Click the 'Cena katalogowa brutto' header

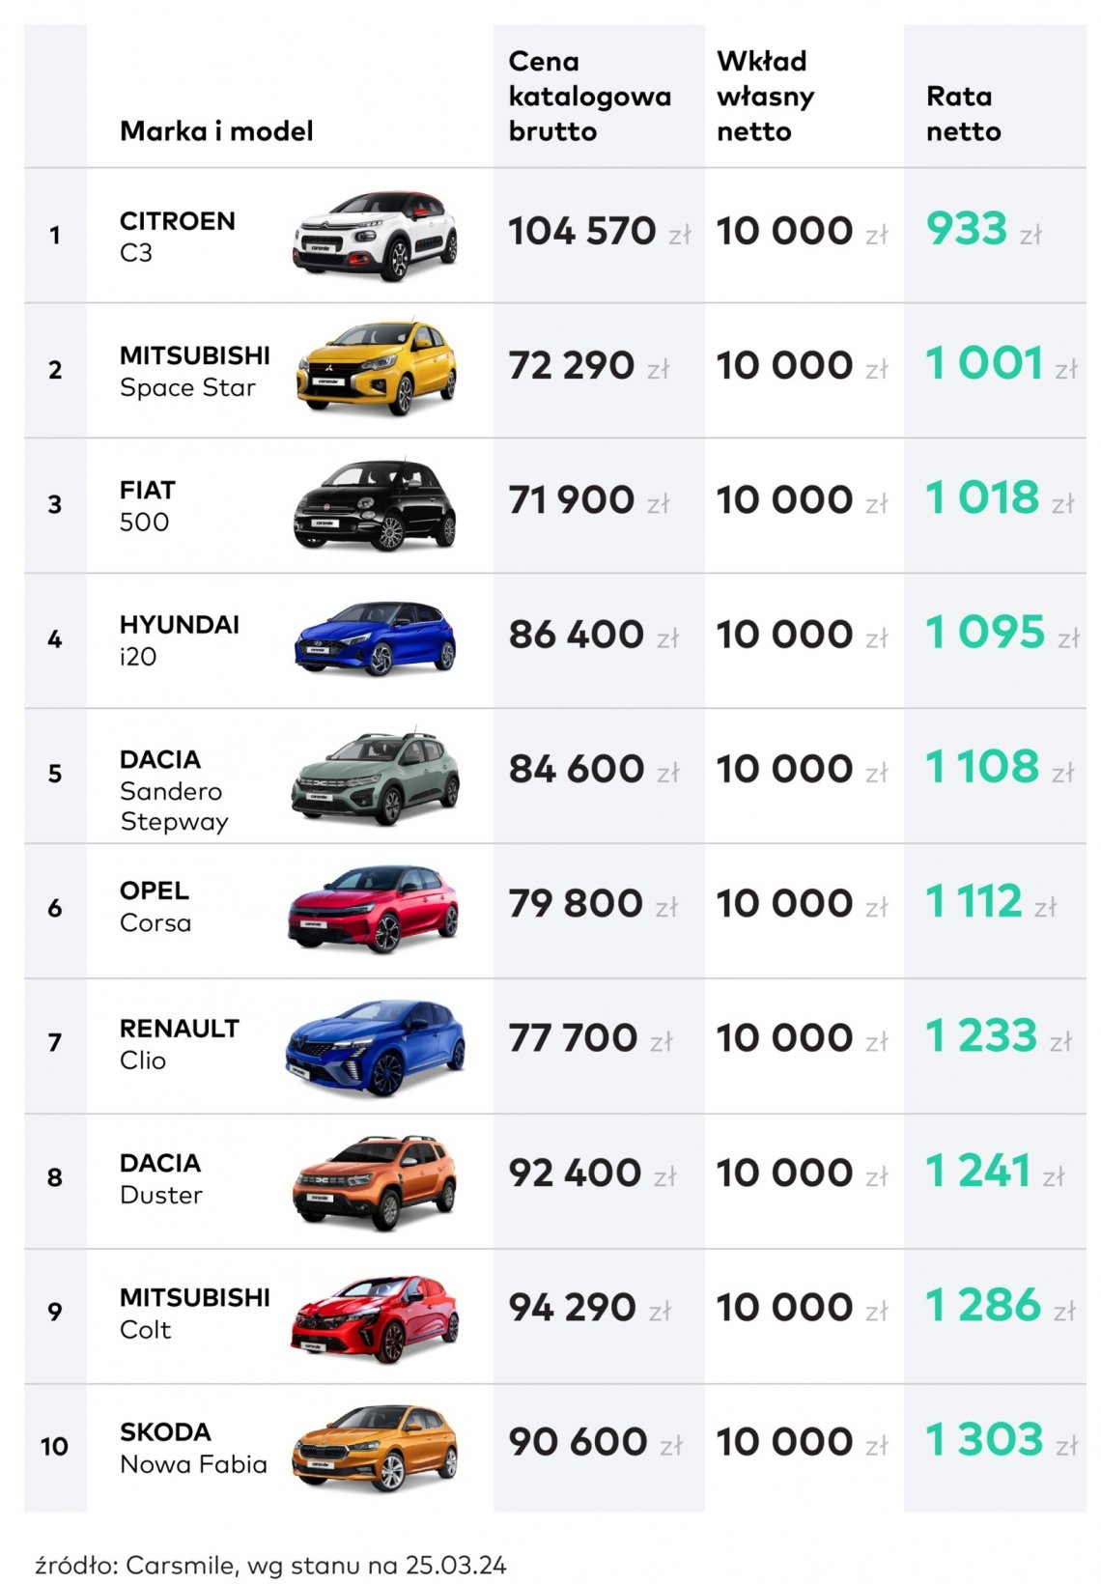590,97
